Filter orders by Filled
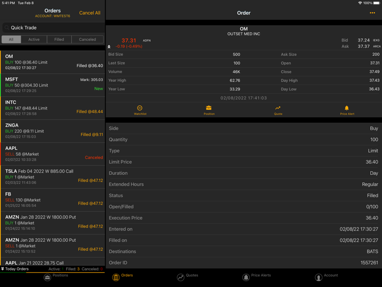The width and height of the screenshot is (382, 287). pos(59,39)
